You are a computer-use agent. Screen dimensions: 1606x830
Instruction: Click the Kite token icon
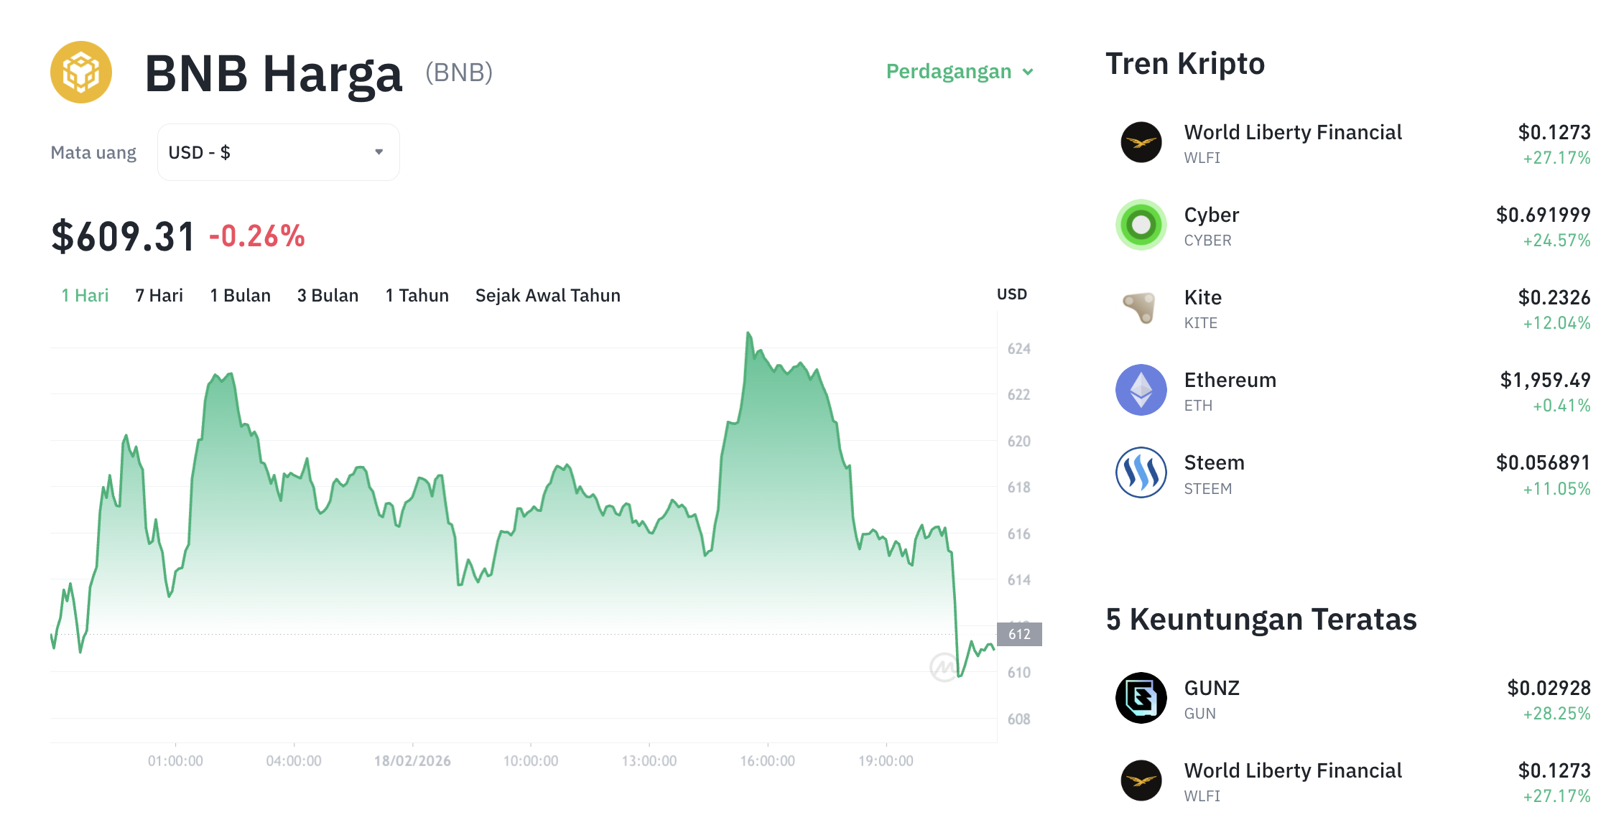point(1141,309)
